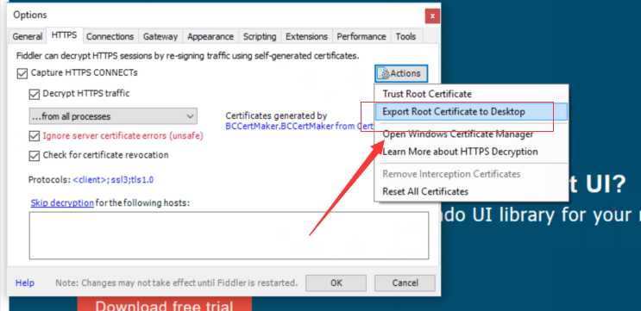This screenshot has width=641, height=311.
Task: Click the BCCertMaker.BCCertMaker link
Action: click(x=299, y=126)
